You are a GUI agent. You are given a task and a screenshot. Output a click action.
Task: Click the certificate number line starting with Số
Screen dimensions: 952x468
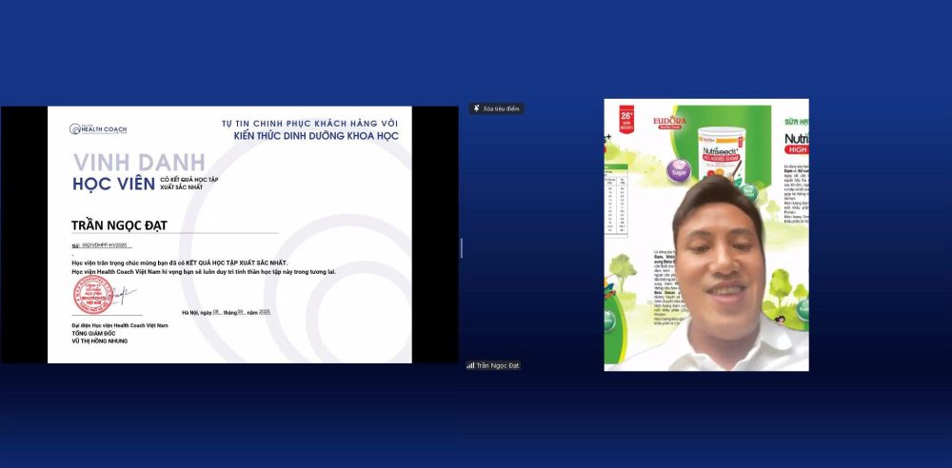[x=100, y=245]
